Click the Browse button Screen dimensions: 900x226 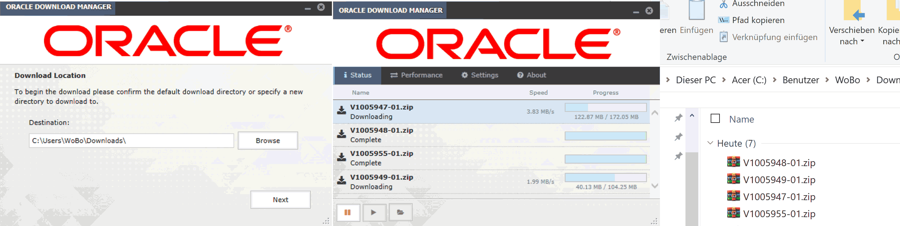268,141
